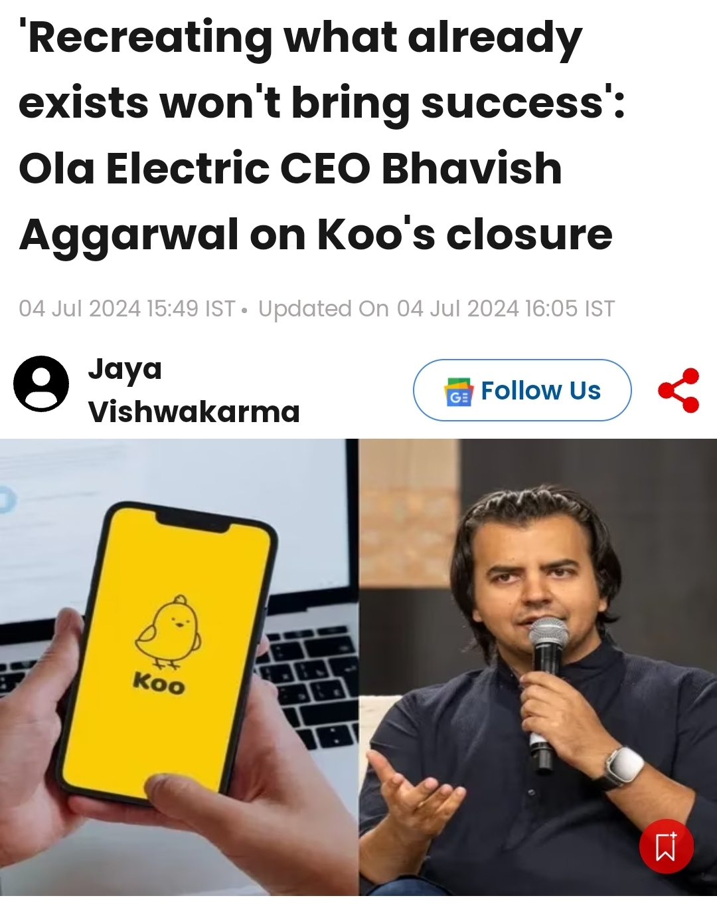The width and height of the screenshot is (717, 904).
Task: Tap the red share icon
Action: pos(678,390)
